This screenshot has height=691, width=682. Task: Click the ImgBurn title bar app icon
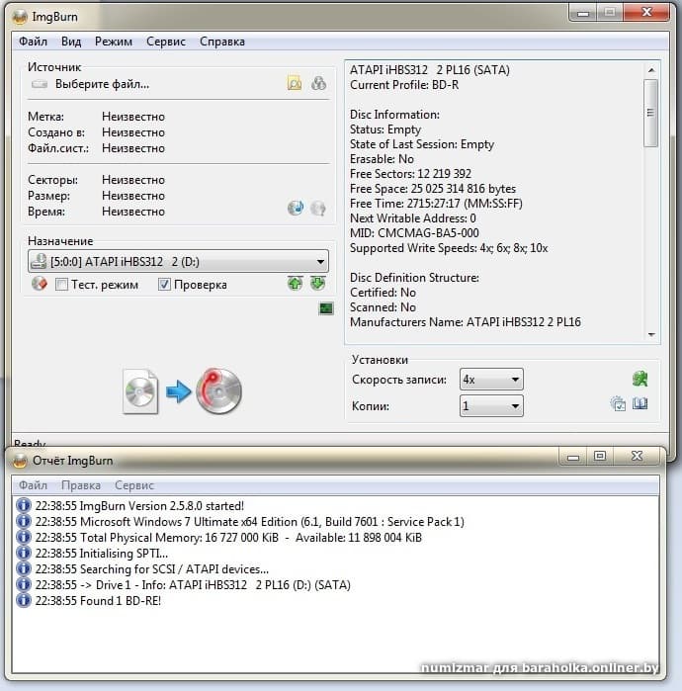tap(20, 17)
